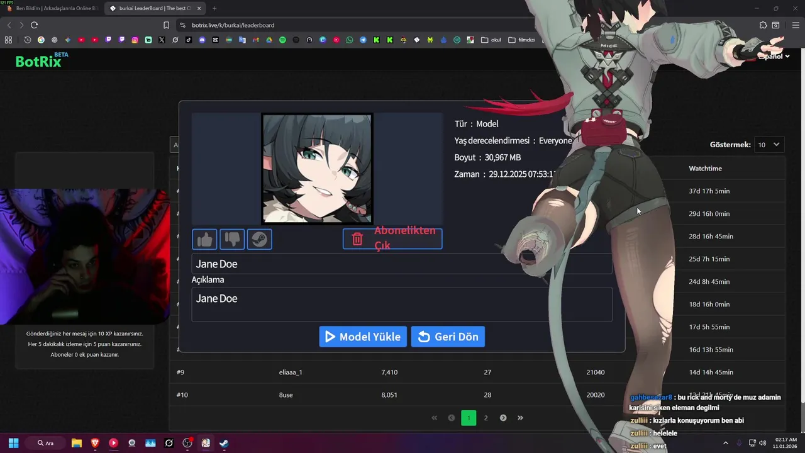Open the Steam icon button under the portrait
This screenshot has width=805, height=453.
[x=260, y=239]
